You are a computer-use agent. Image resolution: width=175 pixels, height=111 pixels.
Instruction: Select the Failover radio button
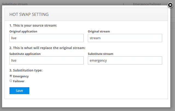[x=11, y=81]
